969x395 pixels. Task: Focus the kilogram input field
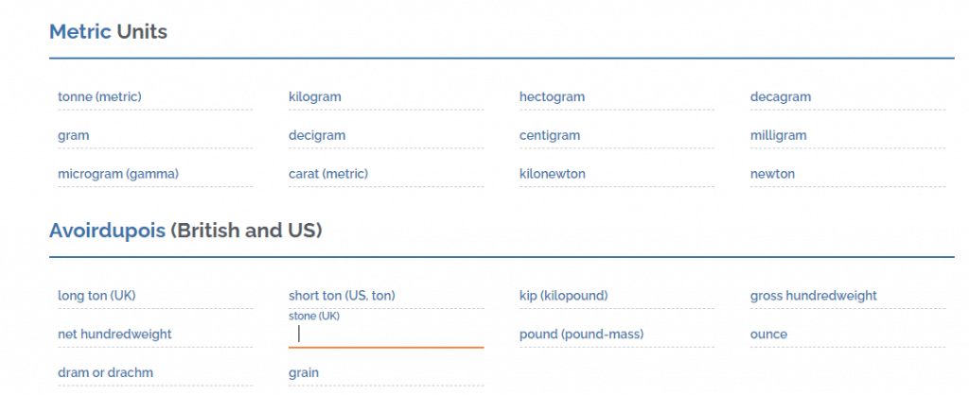(385, 97)
